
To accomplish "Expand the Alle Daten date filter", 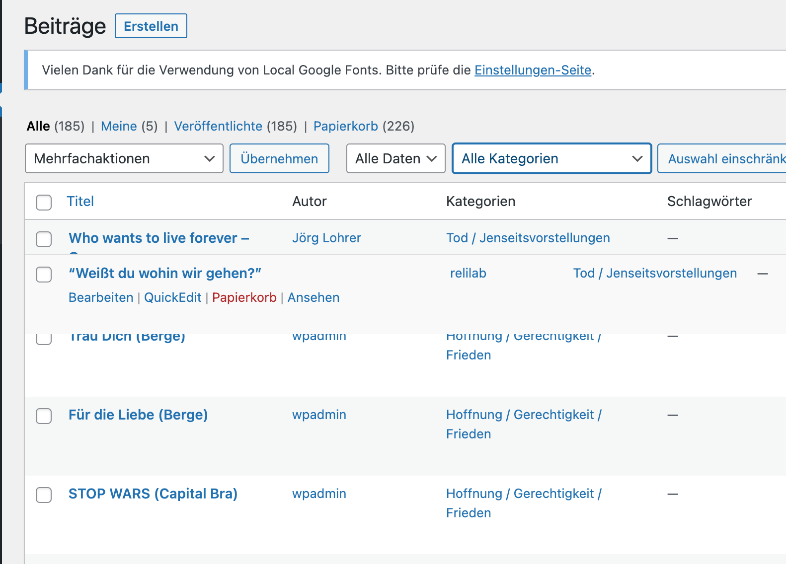I will point(395,158).
